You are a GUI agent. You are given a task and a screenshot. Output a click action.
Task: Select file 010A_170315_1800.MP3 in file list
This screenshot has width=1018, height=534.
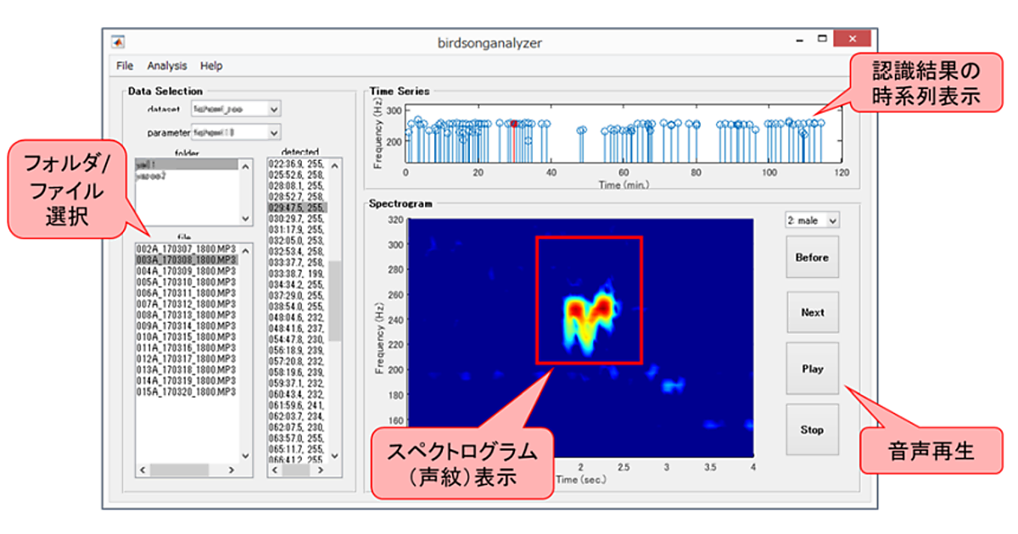(x=185, y=337)
